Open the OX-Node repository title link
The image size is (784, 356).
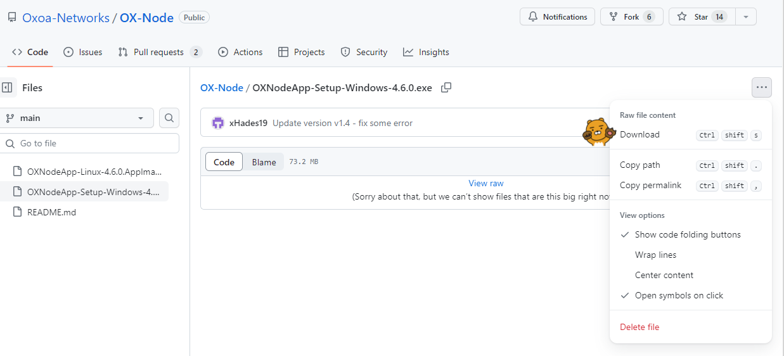click(146, 18)
